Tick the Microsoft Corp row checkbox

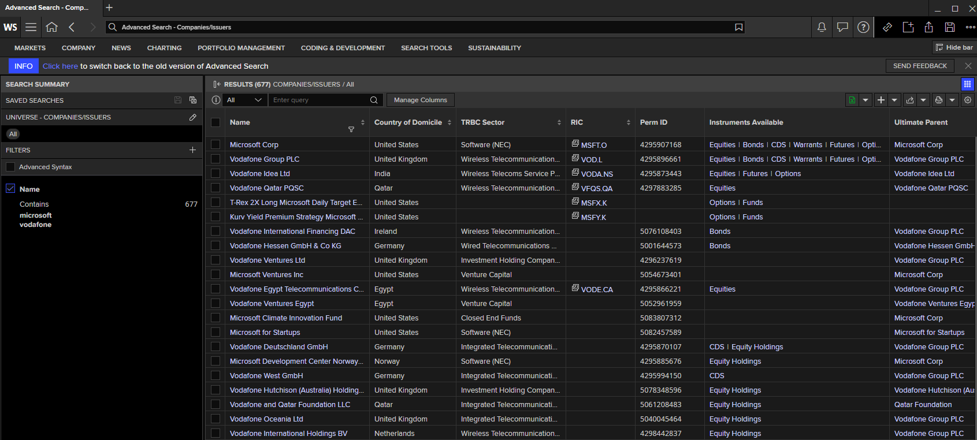click(x=216, y=144)
